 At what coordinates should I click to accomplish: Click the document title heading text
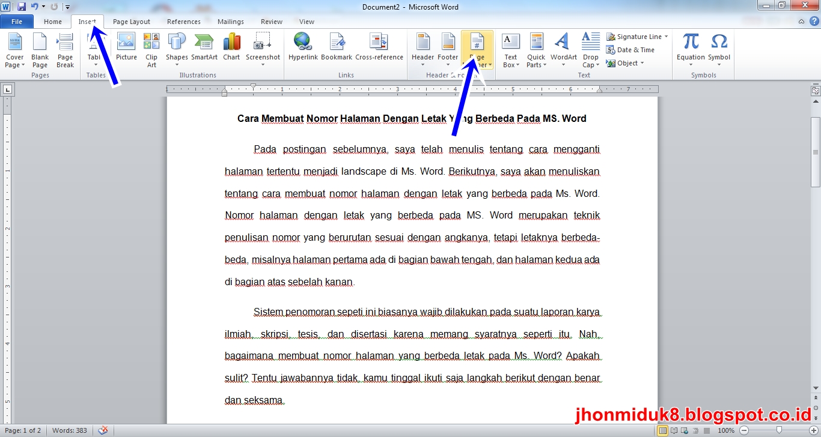point(412,118)
